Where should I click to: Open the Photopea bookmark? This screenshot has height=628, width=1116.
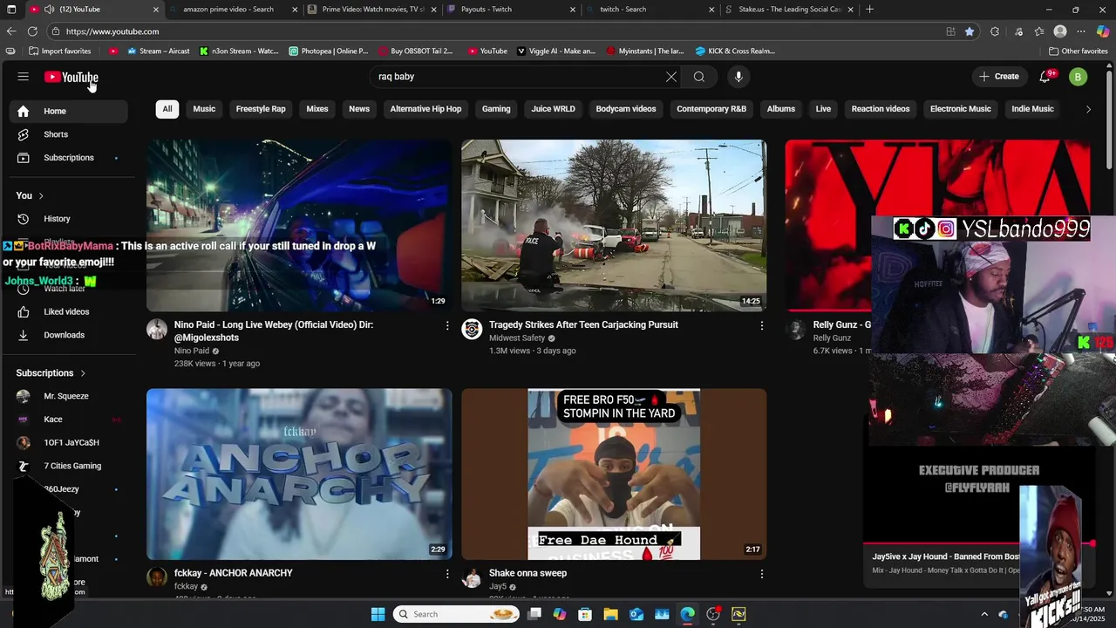[328, 51]
